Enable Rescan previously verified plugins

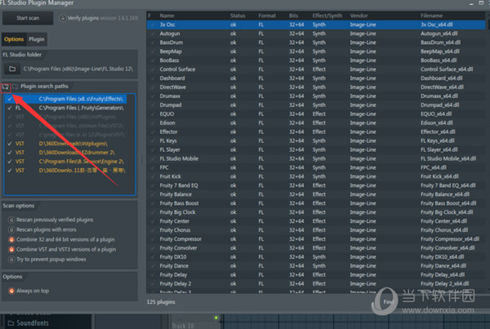pyautogui.click(x=11, y=220)
